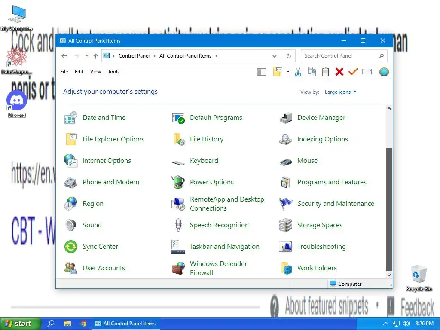
Task: Open Security and Maintenance flag icon
Action: pos(286,204)
